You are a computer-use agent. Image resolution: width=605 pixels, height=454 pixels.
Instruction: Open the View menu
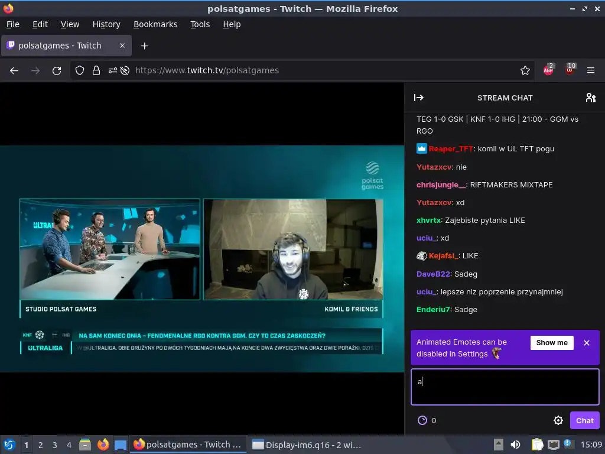pos(70,24)
